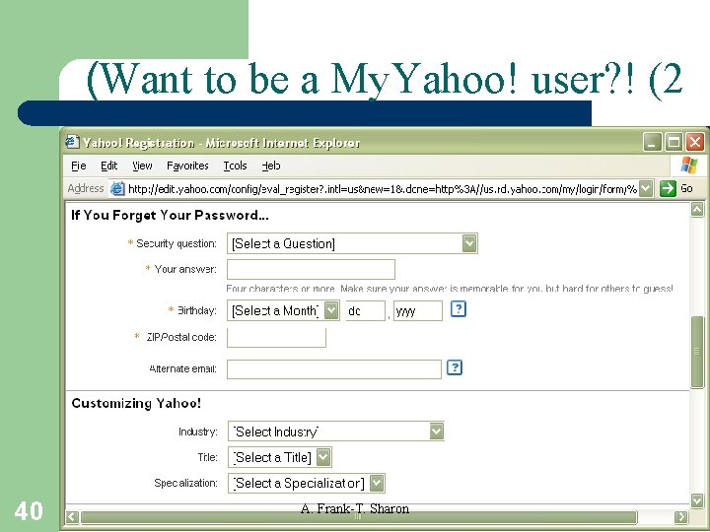Click the 'Alternate email:' label

pos(183,368)
